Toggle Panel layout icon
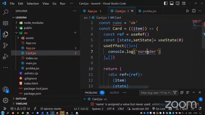Viewport: 205px width, 115px height. click(x=172, y=4)
